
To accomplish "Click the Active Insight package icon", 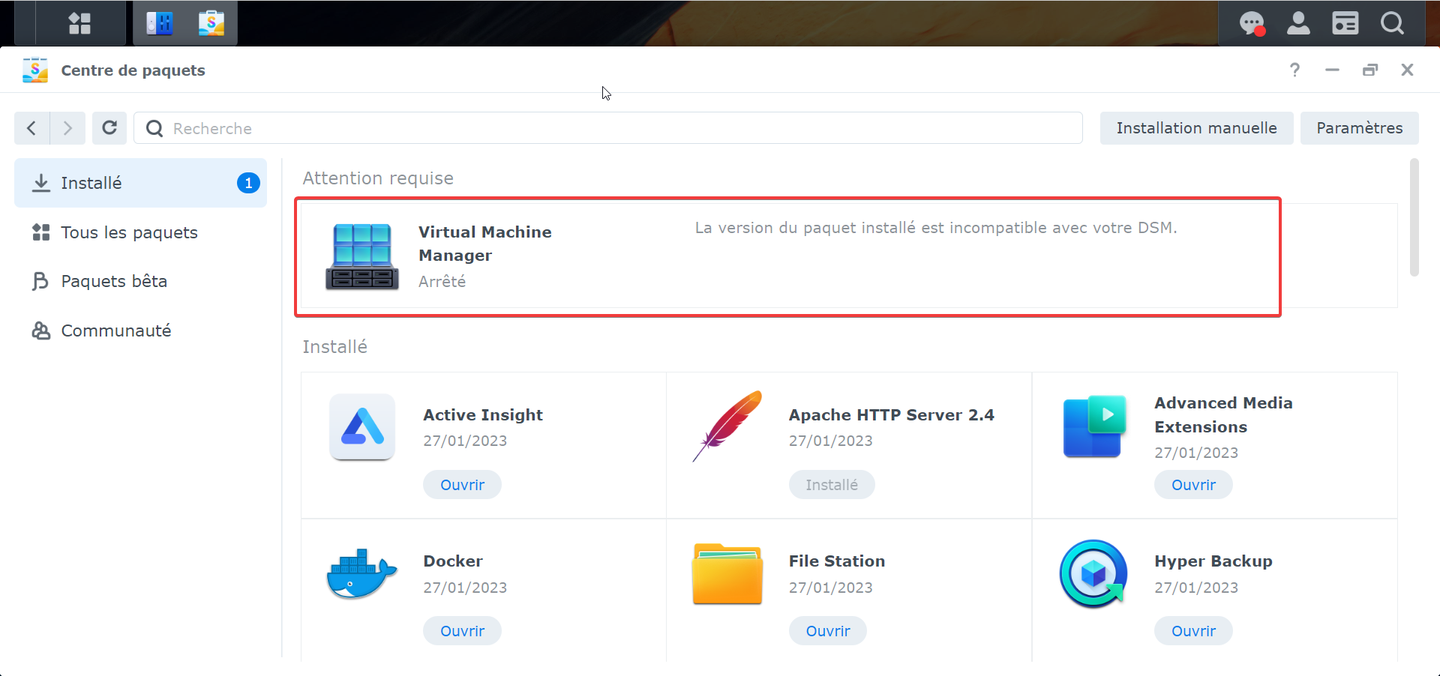I will point(362,426).
